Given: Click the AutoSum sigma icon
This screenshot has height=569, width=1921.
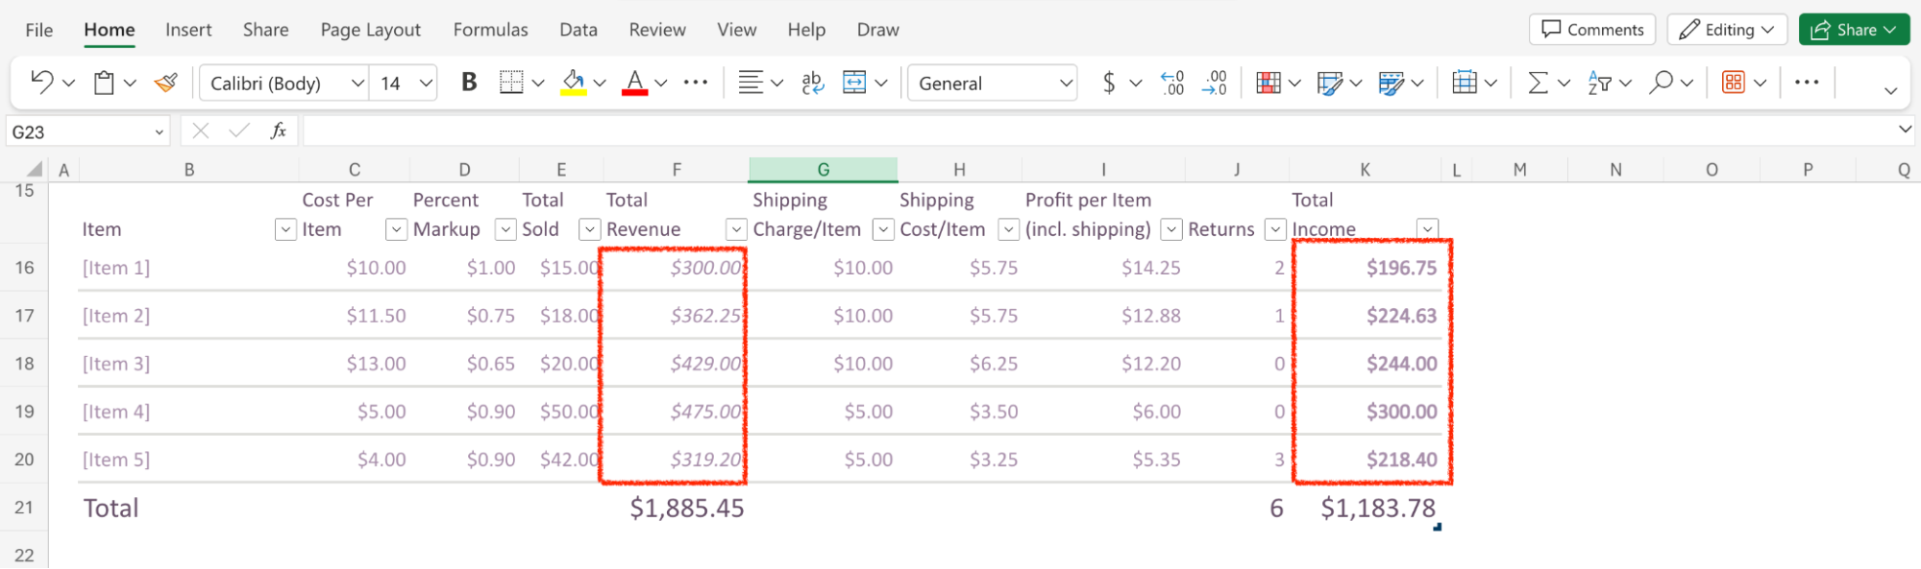Looking at the screenshot, I should pos(1538,83).
